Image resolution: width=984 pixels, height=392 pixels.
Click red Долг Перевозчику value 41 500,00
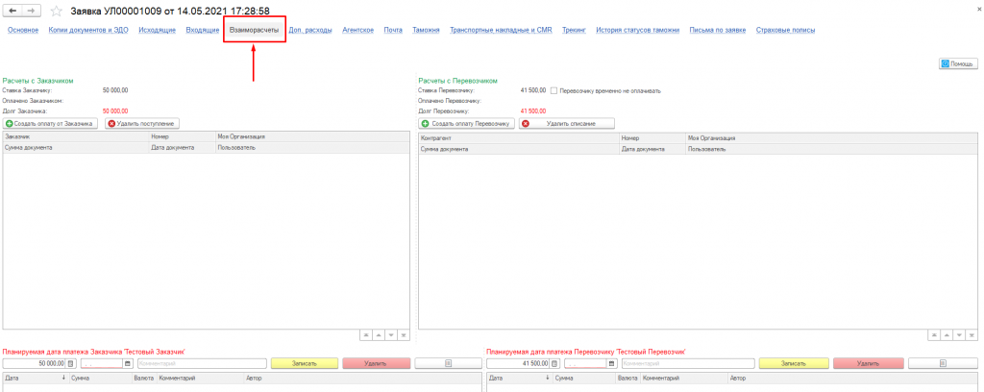[533, 110]
